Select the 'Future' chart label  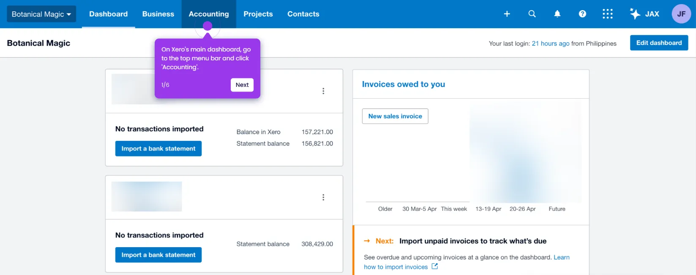[557, 209]
